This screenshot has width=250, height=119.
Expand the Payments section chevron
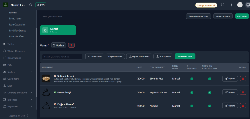tap(32, 107)
